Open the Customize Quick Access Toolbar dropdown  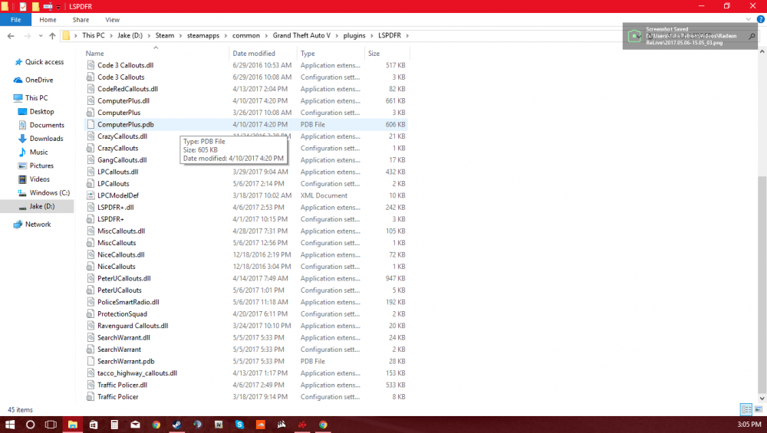pos(58,7)
